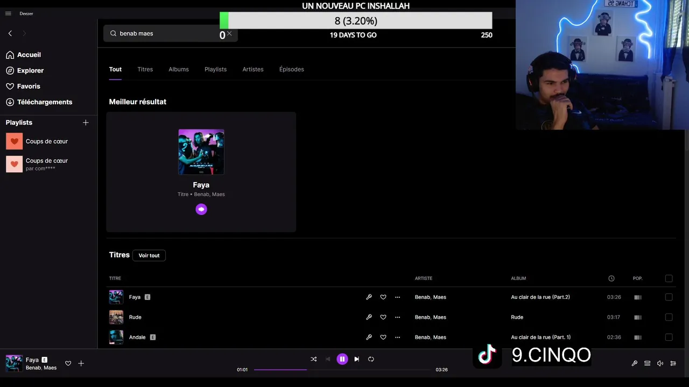Image resolution: width=689 pixels, height=387 pixels.
Task: Switch to the Artistes tab
Action: [253, 69]
